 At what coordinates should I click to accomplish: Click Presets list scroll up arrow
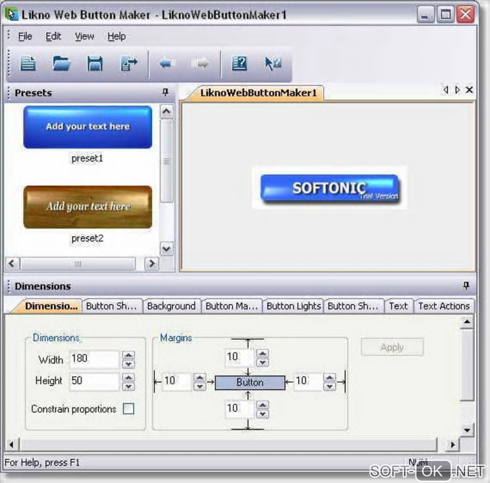(167, 111)
